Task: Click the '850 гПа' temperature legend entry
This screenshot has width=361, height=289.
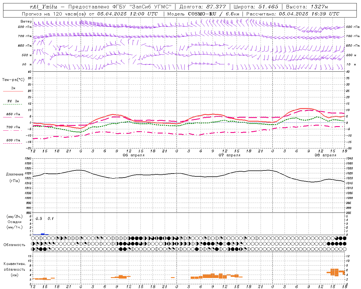Action: pyautogui.click(x=13, y=114)
